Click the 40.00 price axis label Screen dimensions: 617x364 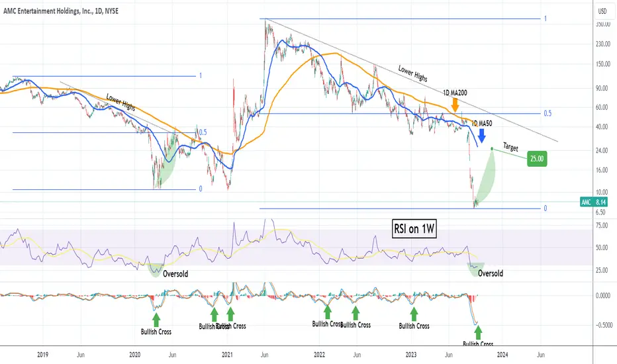pos(602,127)
